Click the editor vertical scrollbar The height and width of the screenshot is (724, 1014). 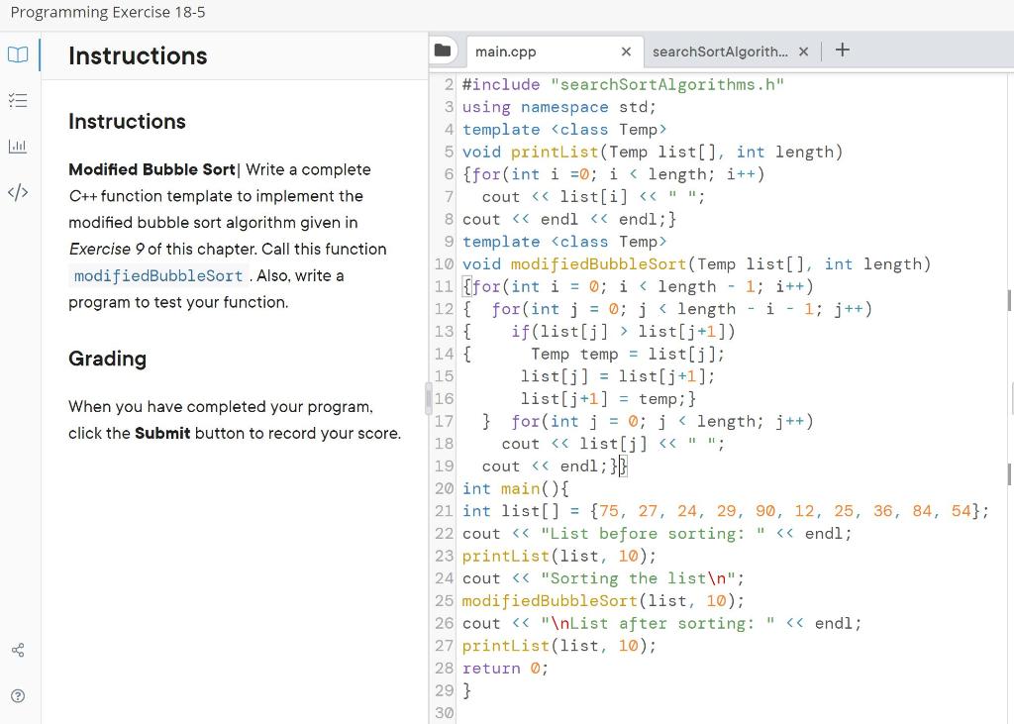[1009, 388]
